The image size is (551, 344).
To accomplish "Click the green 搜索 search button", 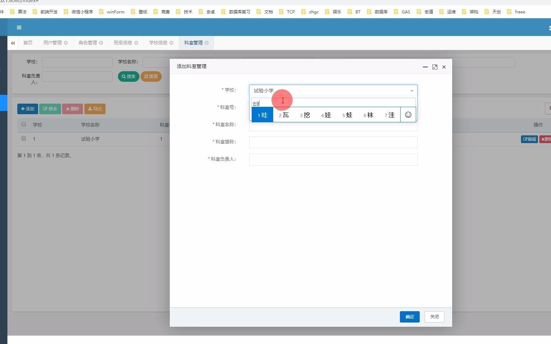I will pos(128,76).
